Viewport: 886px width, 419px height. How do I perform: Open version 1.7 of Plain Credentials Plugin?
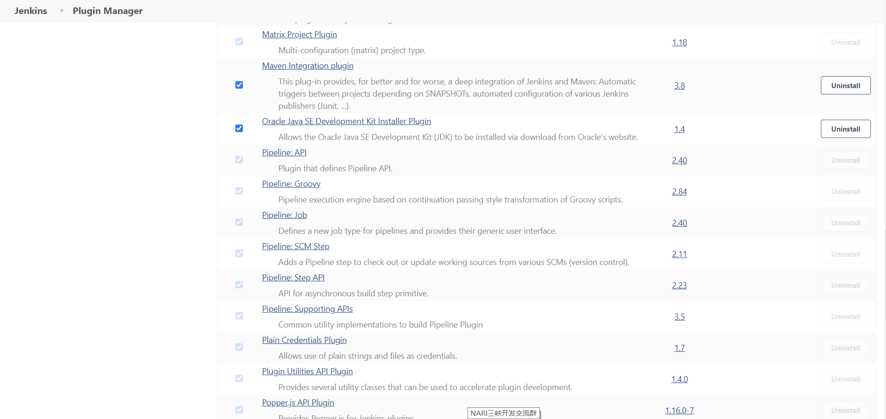coord(680,348)
